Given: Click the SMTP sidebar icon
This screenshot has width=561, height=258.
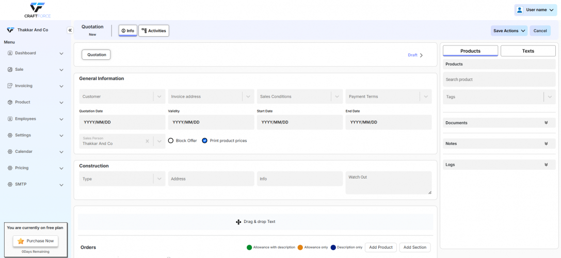Looking at the screenshot, I should 10,184.
